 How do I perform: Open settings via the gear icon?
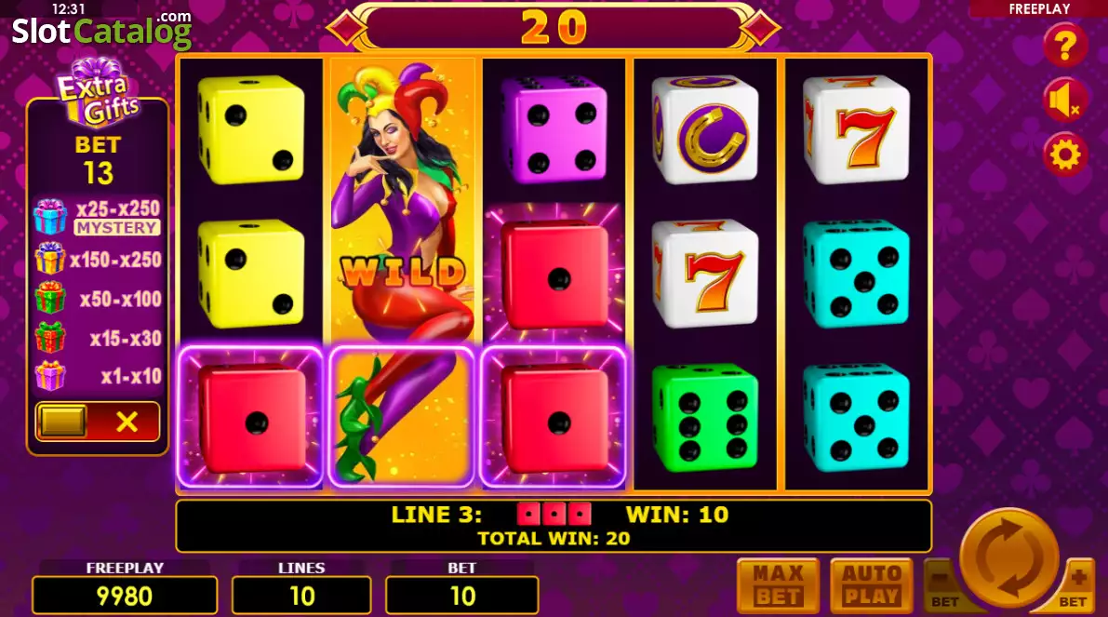tap(1064, 154)
